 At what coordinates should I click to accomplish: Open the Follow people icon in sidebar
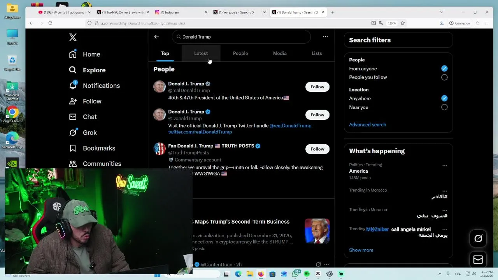73,101
